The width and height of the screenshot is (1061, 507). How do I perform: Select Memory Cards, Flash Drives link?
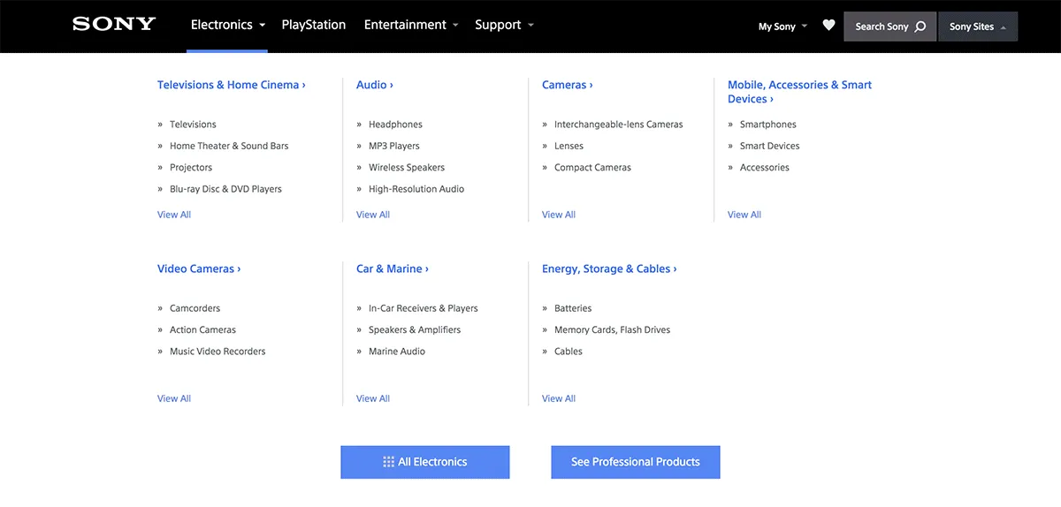tap(612, 329)
